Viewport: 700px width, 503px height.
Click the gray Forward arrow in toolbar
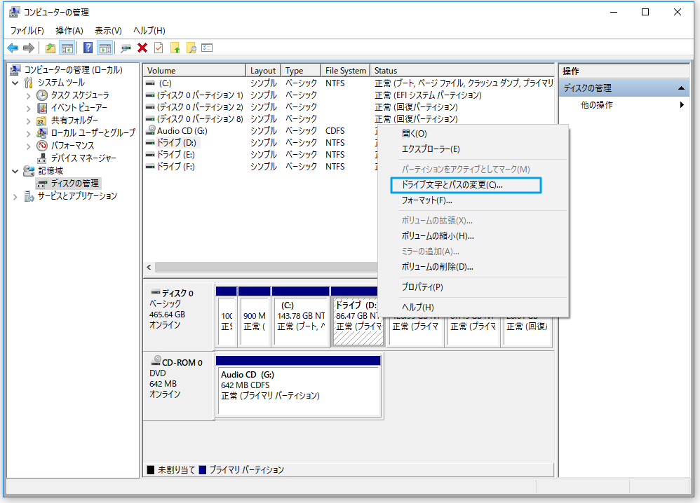pos(29,48)
